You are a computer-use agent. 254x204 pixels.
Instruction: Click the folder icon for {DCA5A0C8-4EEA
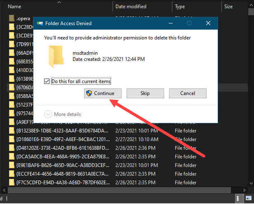click(12, 157)
